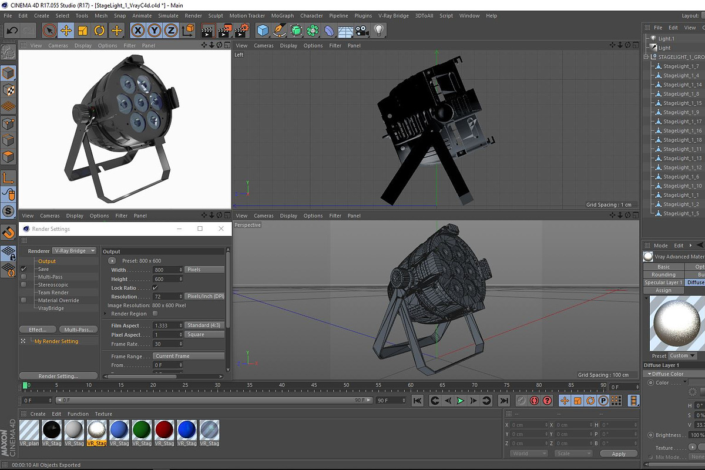Open the Pixels unit dropdown for Width

pyautogui.click(x=204, y=270)
